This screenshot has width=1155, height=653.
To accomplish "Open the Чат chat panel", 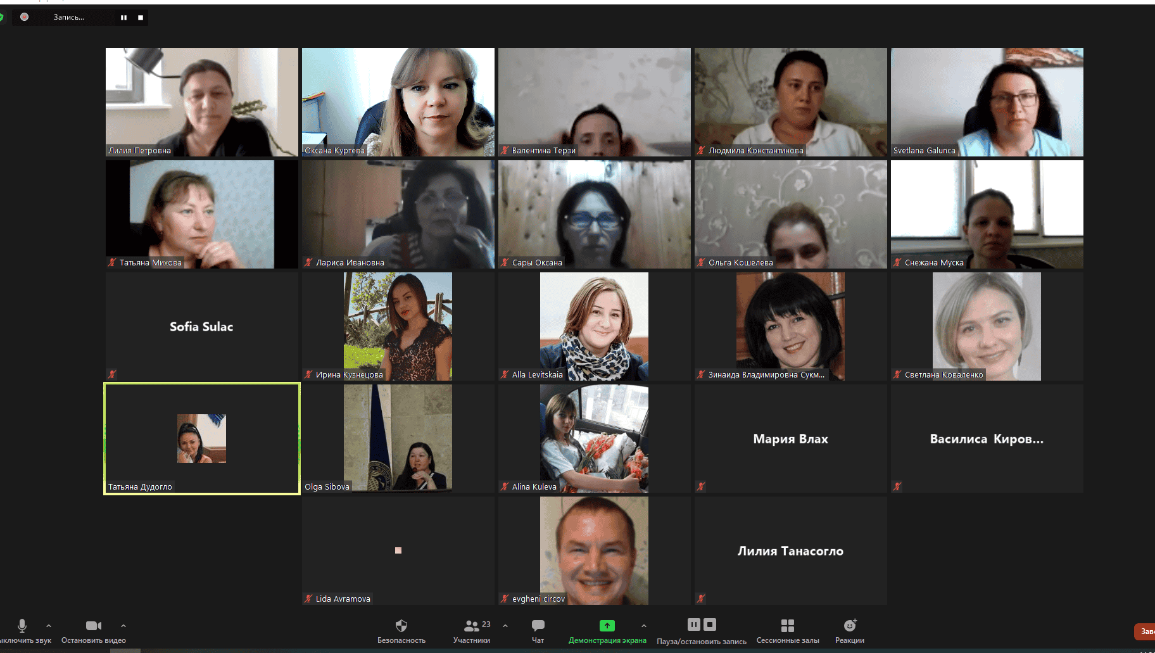I will pos(538,626).
